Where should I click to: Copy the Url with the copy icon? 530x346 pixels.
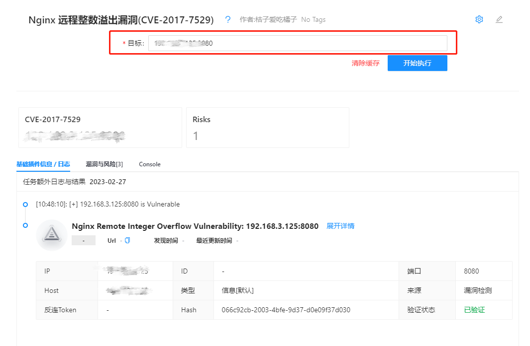coord(127,240)
